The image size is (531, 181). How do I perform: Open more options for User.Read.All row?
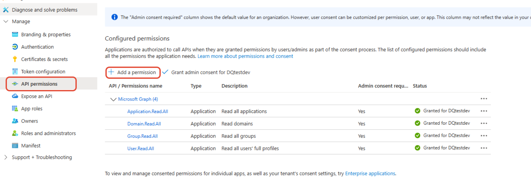coord(484,148)
